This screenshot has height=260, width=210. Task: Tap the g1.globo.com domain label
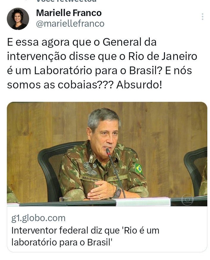[x=38, y=218]
